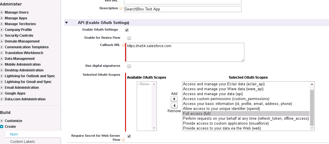
Task: Expand Email Administration arrow
Action: click(2, 87)
